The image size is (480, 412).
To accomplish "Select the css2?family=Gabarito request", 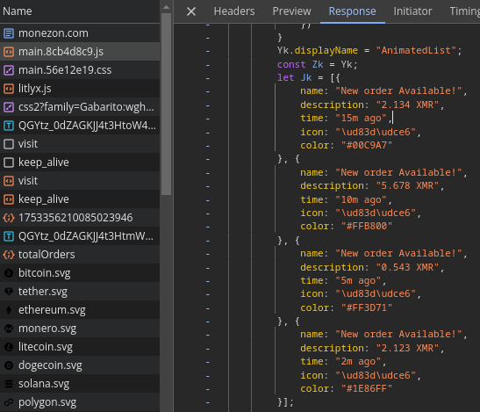I will [80, 107].
